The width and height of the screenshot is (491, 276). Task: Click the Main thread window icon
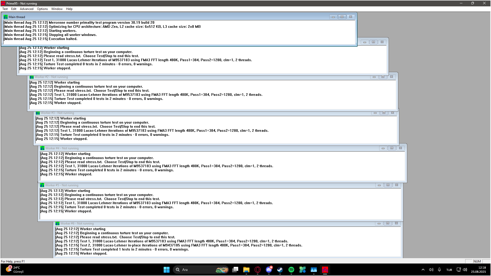pos(6,17)
